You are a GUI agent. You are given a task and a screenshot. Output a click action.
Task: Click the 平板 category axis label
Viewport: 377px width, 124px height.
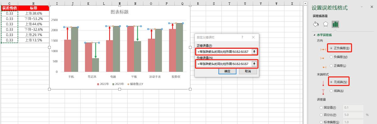point(134,77)
